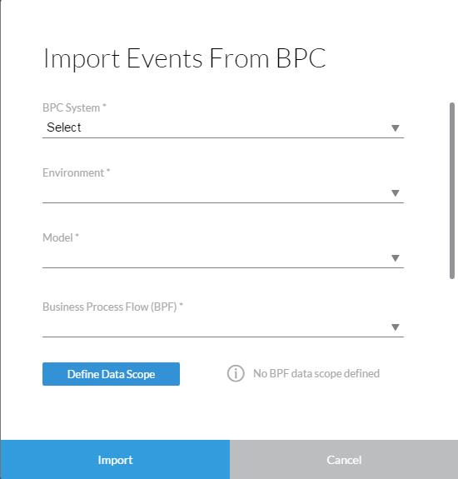Viewport: 458px width, 479px height.
Task: Click the scrollbar track below the thumb
Action: click(452, 357)
